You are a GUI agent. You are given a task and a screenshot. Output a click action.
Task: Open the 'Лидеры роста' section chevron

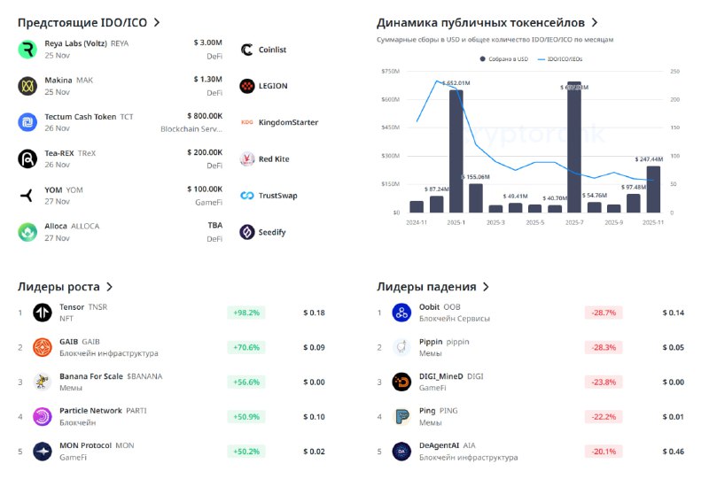109,287
